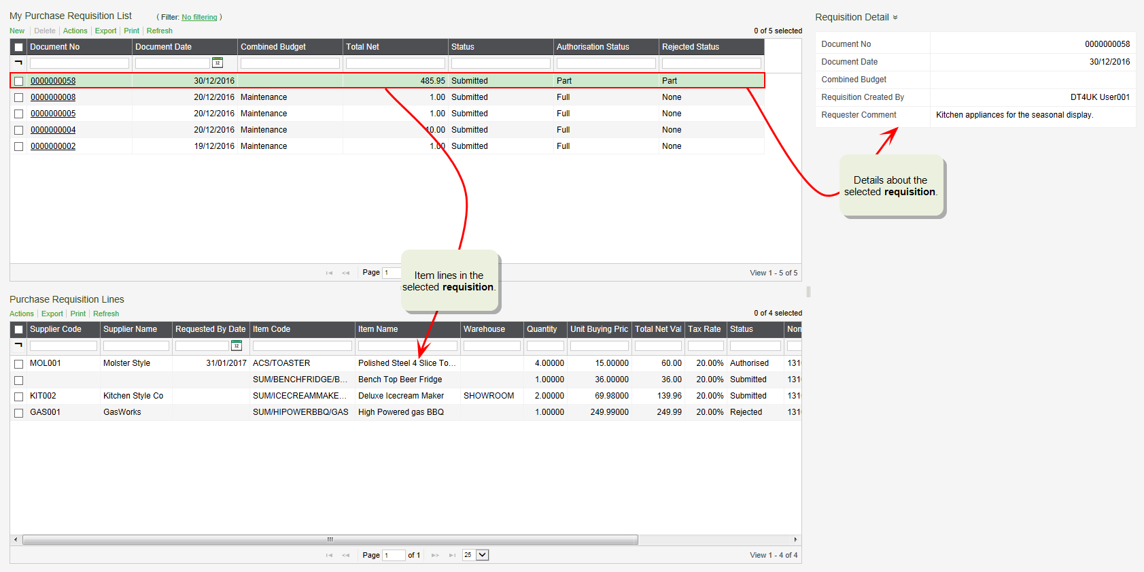
Task: Click the Item Code filter input field
Action: [302, 346]
